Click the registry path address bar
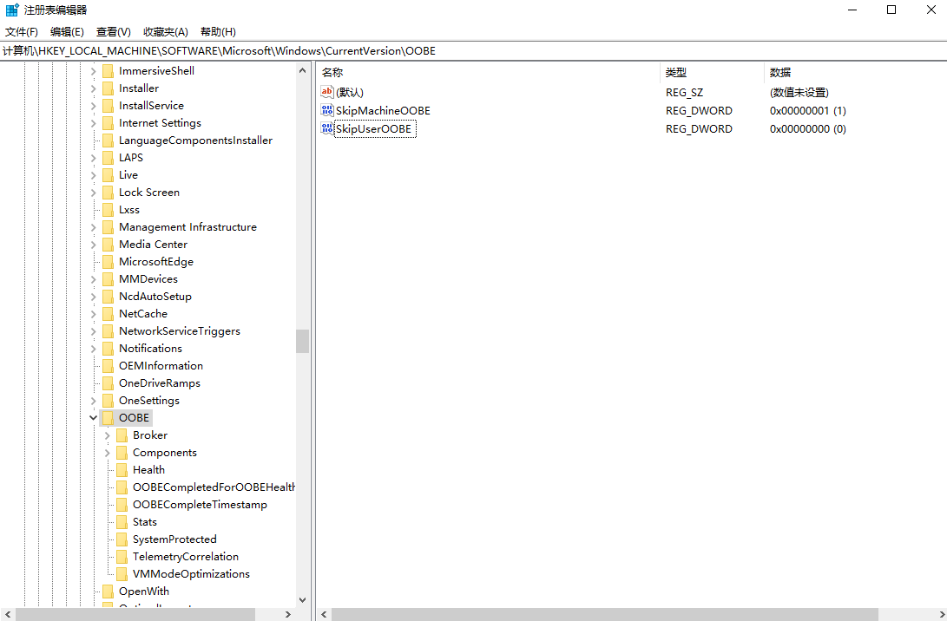Screen dimensions: 947x621 (473, 51)
